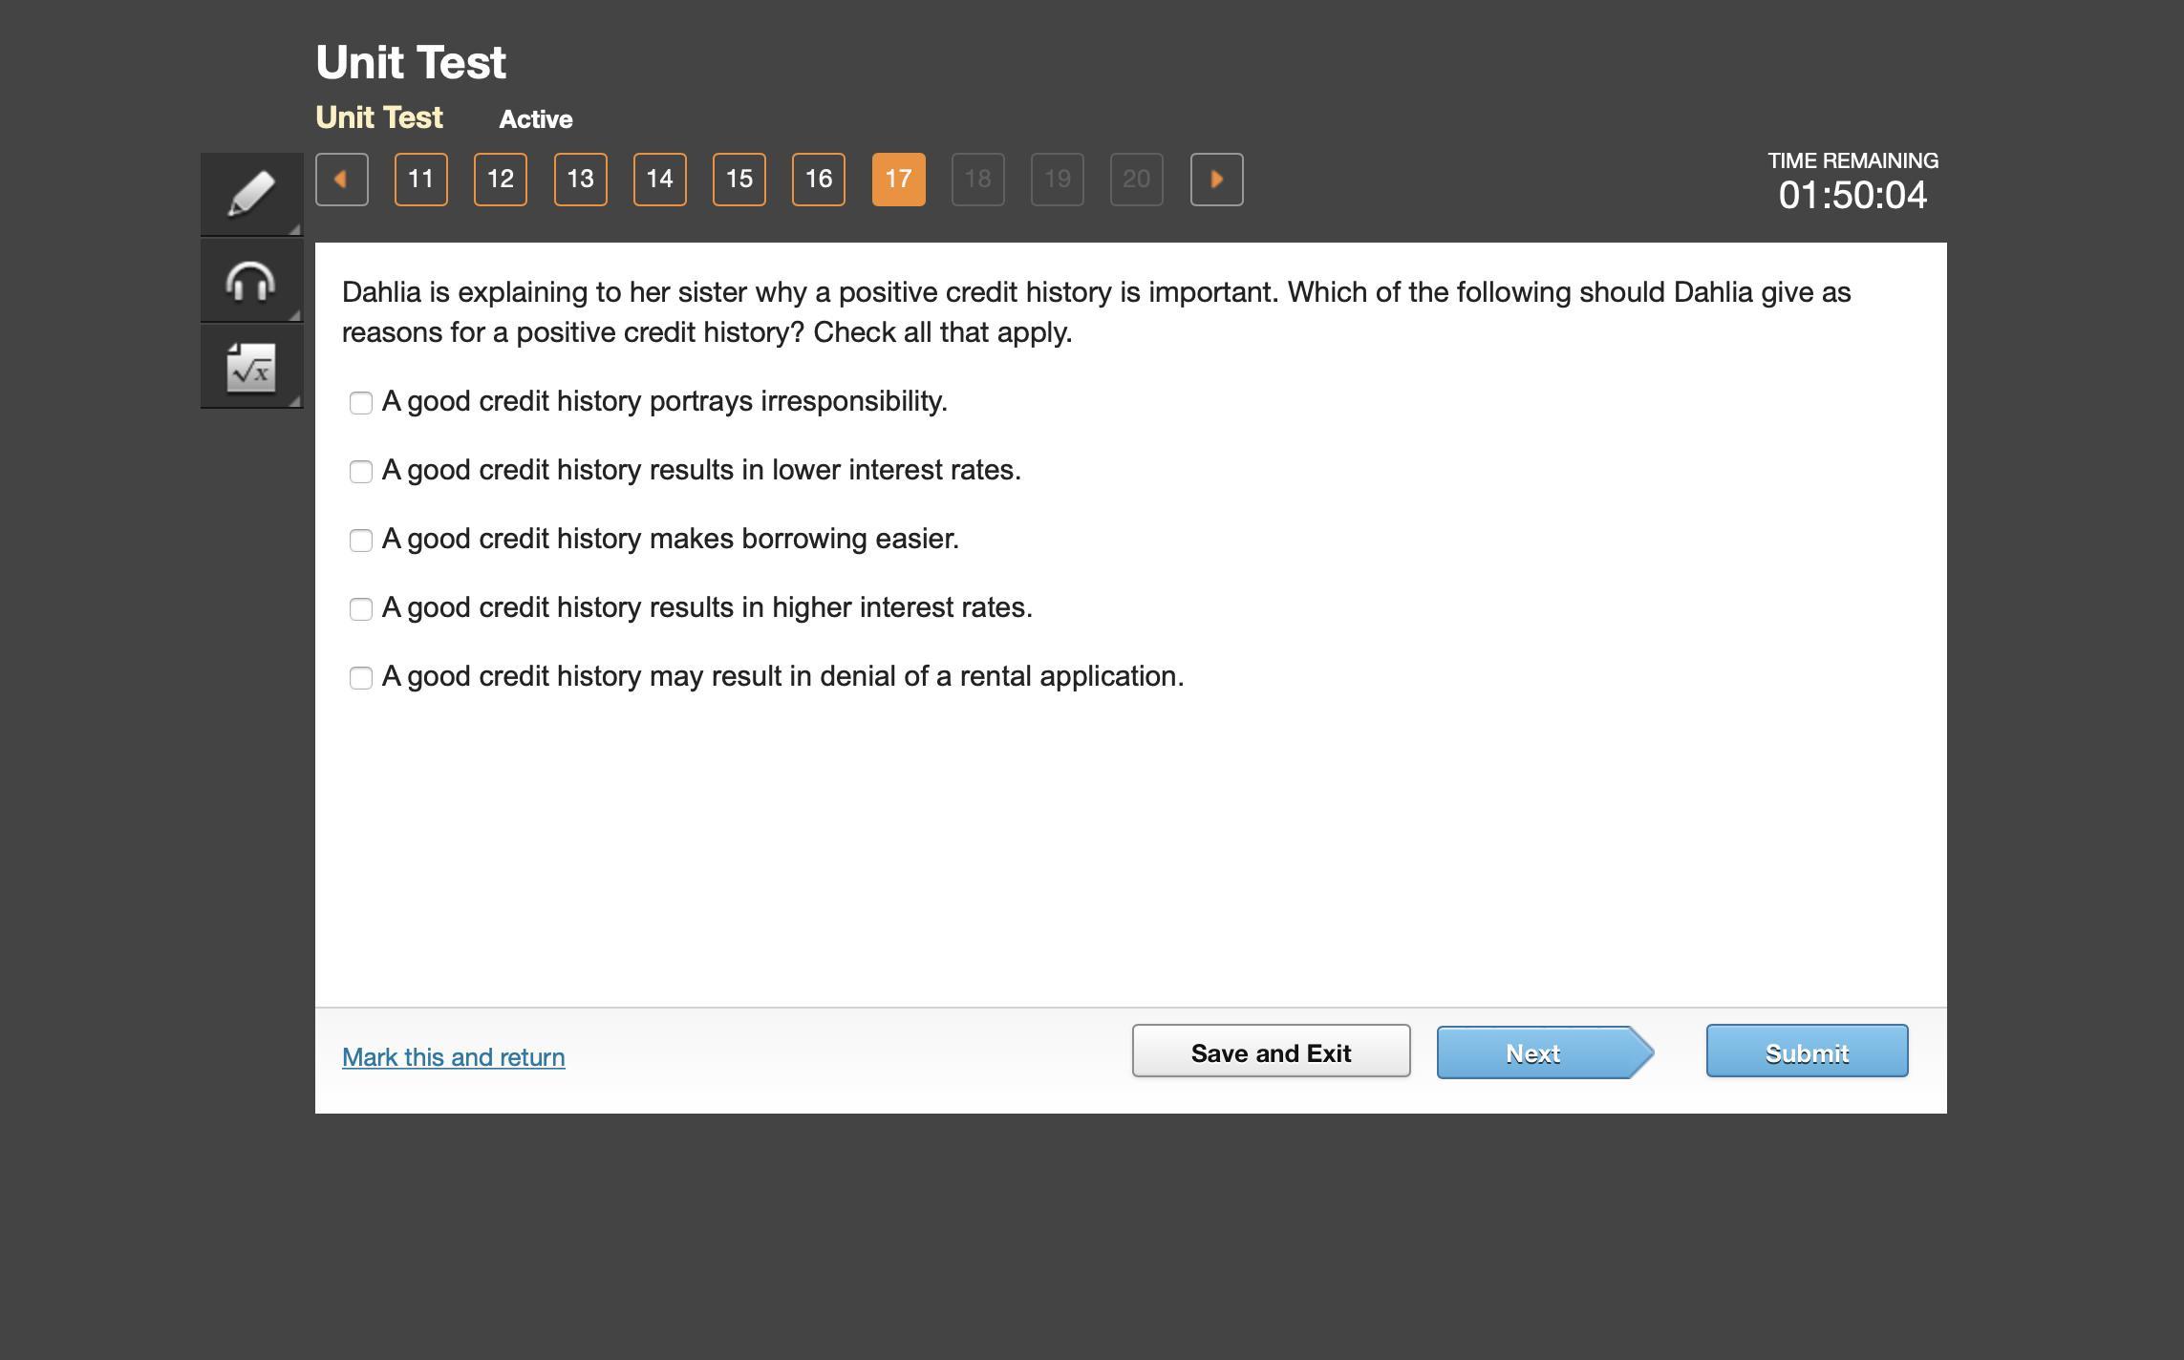The height and width of the screenshot is (1360, 2184).
Task: Open the square root equation tool
Action: pyautogui.click(x=251, y=367)
